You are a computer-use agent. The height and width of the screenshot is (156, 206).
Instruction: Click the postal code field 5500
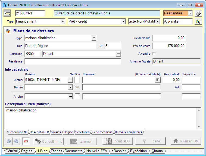coord(33,54)
